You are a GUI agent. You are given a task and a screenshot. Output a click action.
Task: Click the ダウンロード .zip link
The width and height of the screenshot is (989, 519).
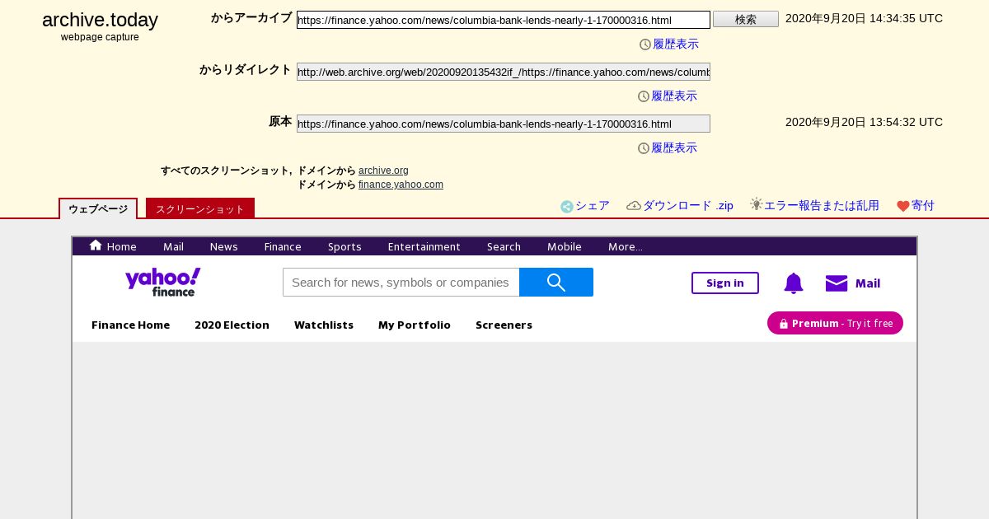[x=688, y=206]
